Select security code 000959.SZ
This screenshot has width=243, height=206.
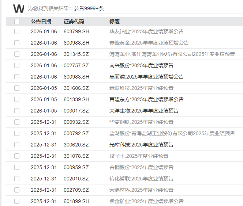(76, 167)
